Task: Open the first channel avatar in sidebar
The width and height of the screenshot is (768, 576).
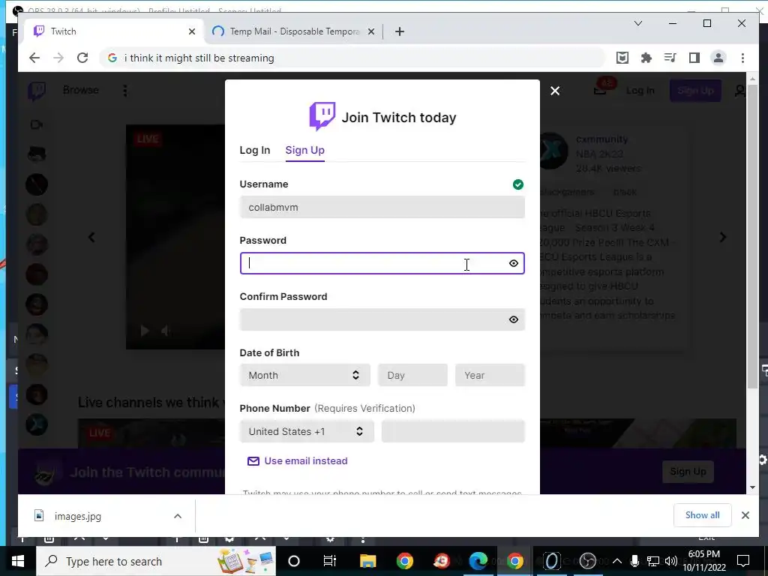Action: (x=36, y=154)
